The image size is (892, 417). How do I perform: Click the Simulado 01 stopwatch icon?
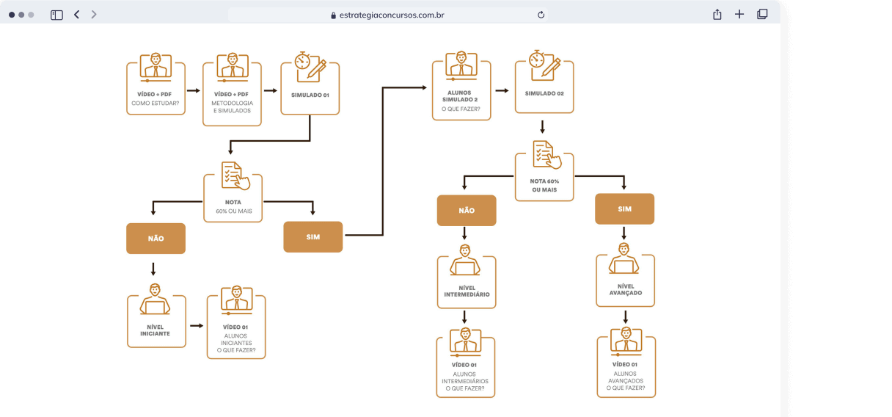point(310,66)
